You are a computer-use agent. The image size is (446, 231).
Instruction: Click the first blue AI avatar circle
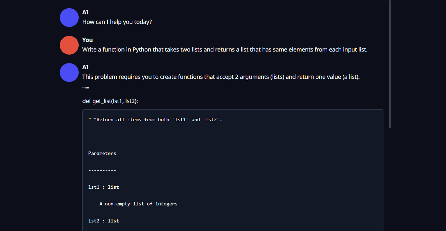[69, 17]
